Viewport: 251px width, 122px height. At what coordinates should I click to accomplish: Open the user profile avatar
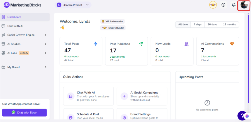coord(244,5)
